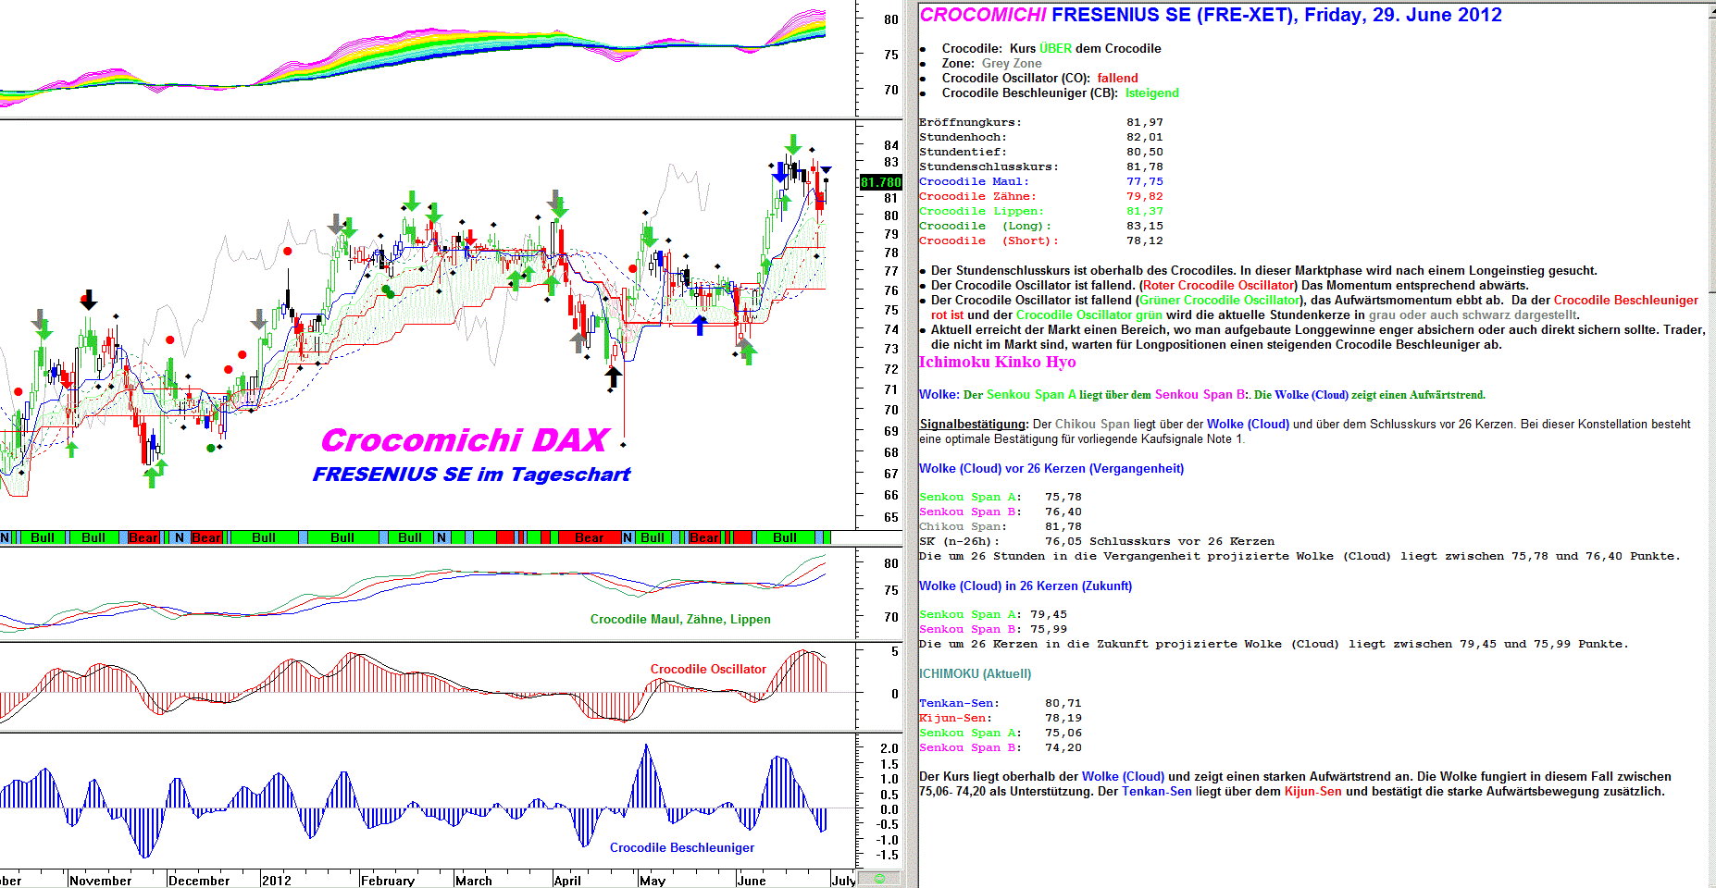1716x888 pixels.
Task: Select the blue up arrow in May
Action: 700,325
